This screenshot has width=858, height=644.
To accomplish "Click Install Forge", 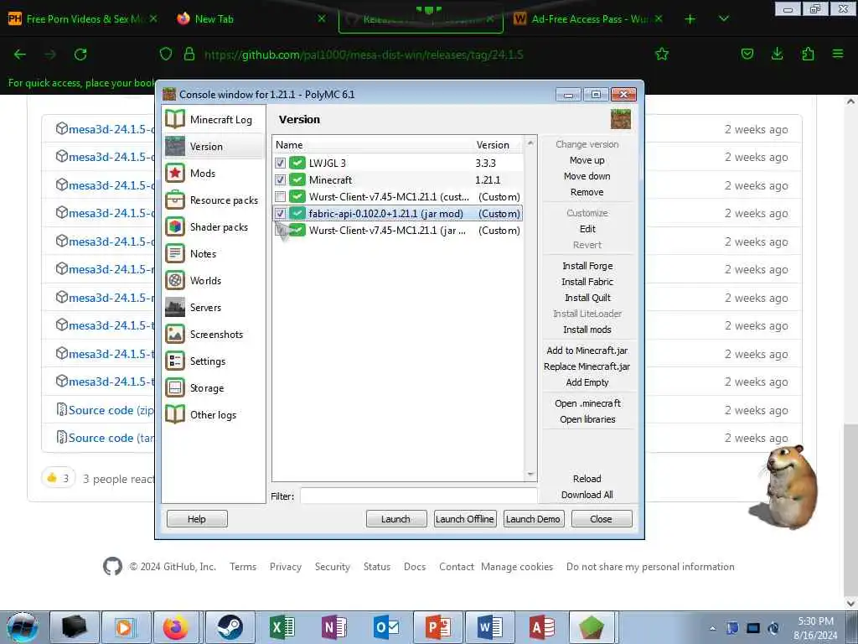I will (587, 266).
